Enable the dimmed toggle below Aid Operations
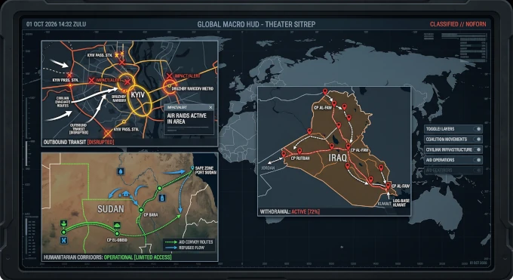This screenshot has width=513, height=280. click(x=477, y=171)
